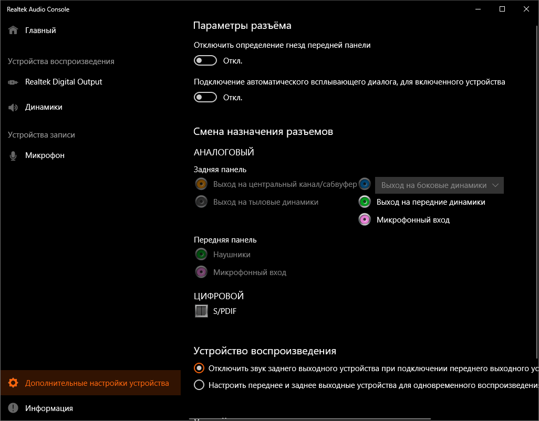Toggle automatic popup dialog switch
Screen dimensions: 539x421
tap(205, 98)
